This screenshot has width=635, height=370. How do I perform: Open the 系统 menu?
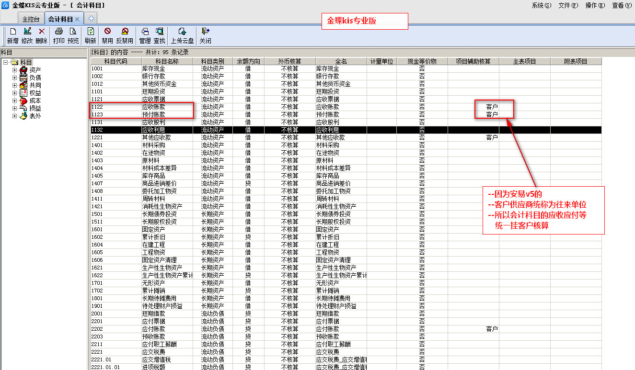541,5
